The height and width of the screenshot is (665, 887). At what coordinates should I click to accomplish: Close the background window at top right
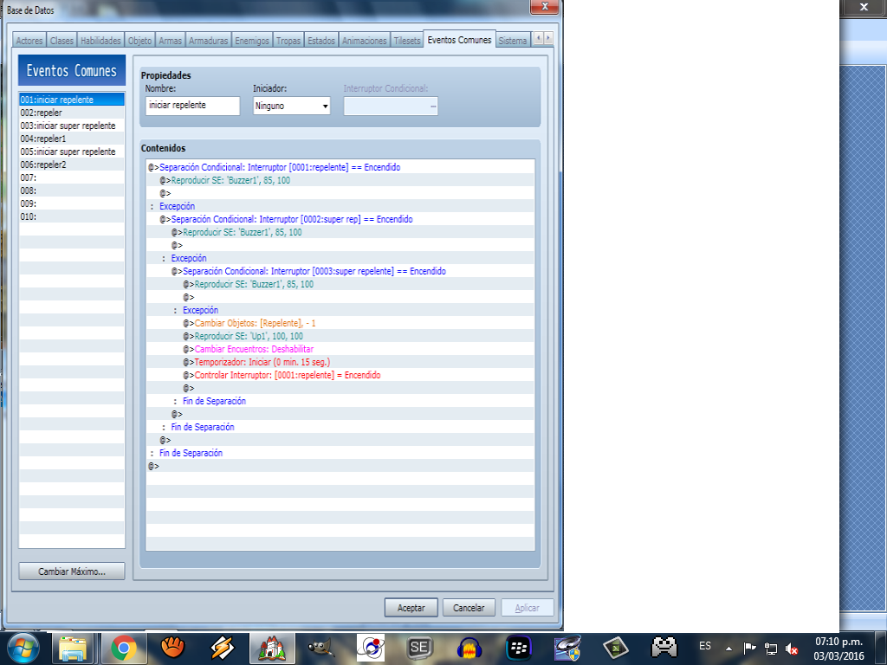pos(864,7)
